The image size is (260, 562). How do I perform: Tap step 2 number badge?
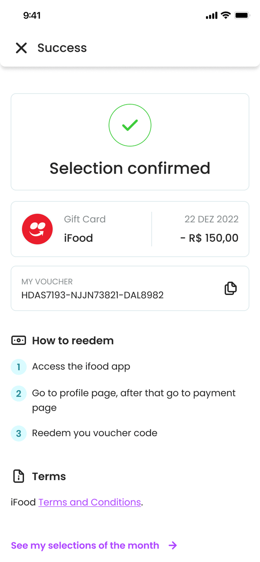click(18, 393)
